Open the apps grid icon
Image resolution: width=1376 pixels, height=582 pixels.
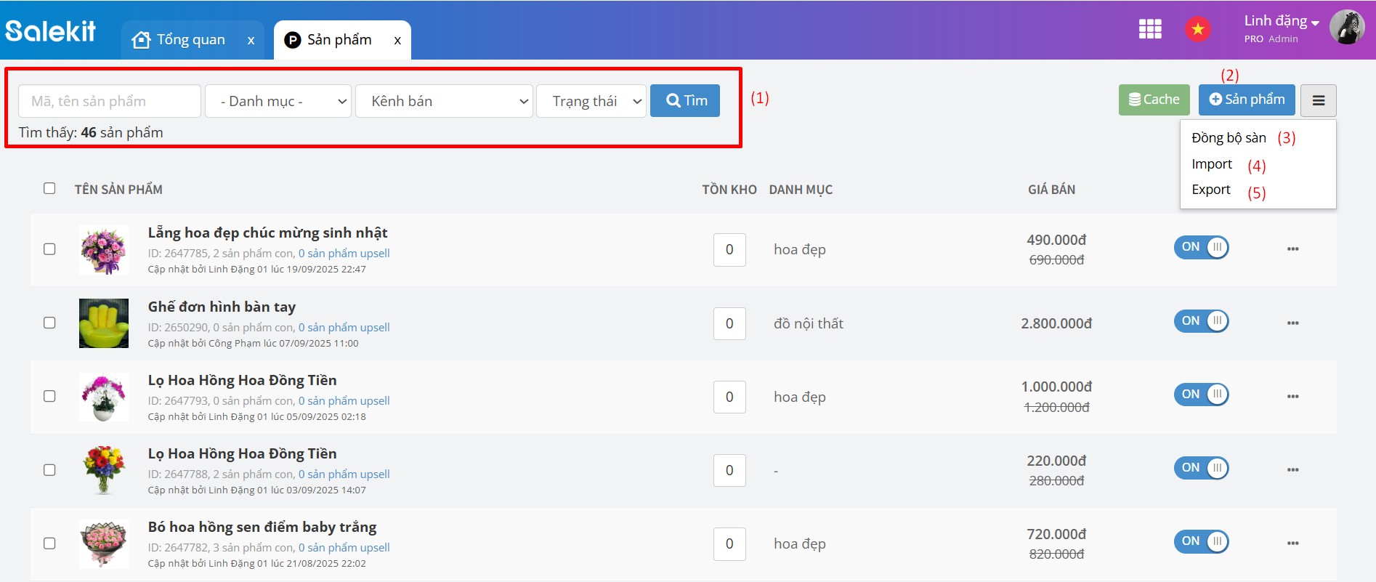tap(1149, 29)
